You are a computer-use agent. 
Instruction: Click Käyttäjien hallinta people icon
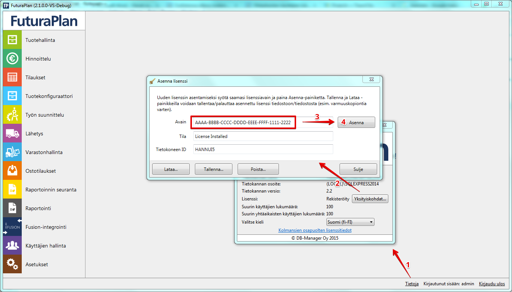(x=12, y=246)
